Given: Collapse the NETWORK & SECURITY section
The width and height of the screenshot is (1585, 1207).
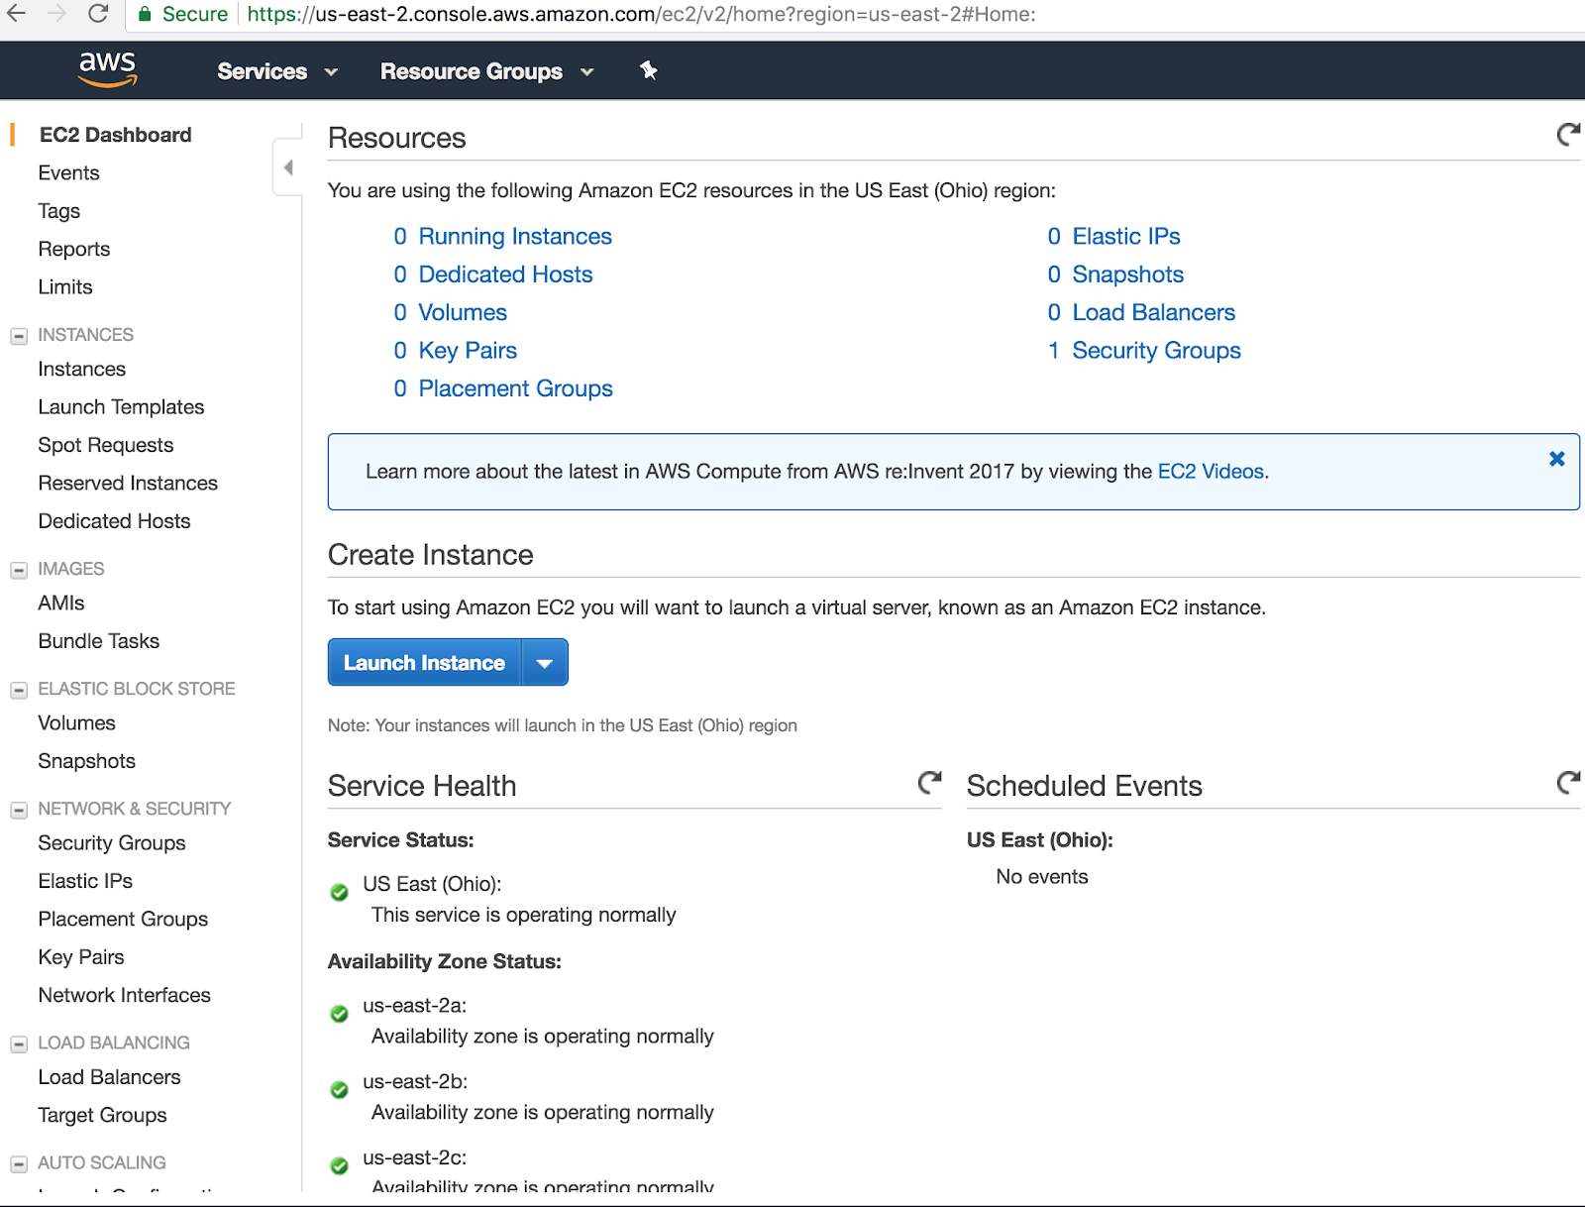Looking at the screenshot, I should pyautogui.click(x=19, y=810).
